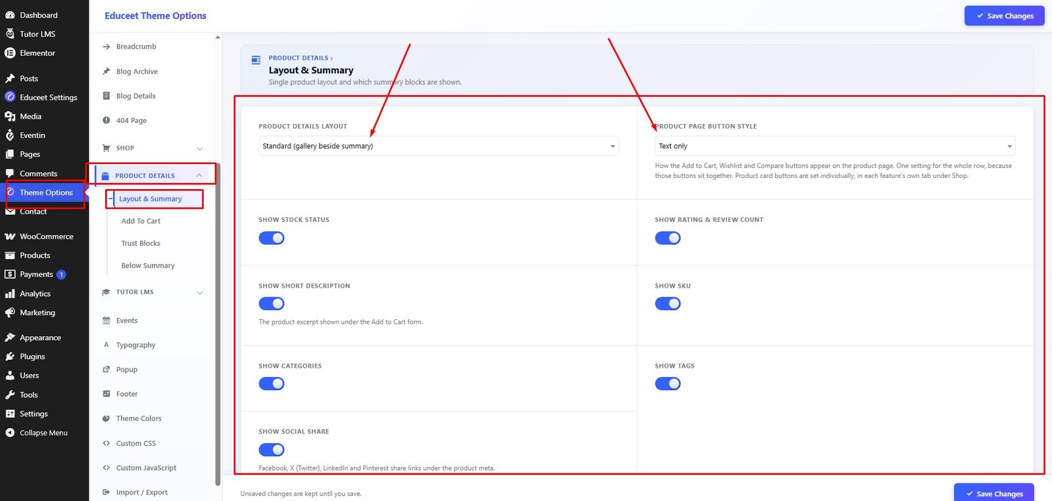
Task: Open the Trust Blocks sub-tab
Action: (141, 244)
